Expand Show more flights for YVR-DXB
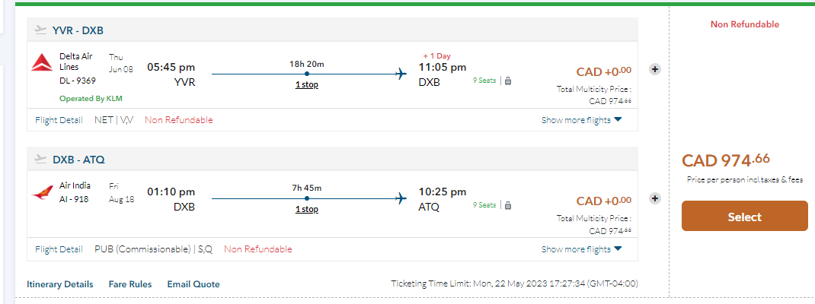This screenshot has height=304, width=815. pyautogui.click(x=582, y=120)
